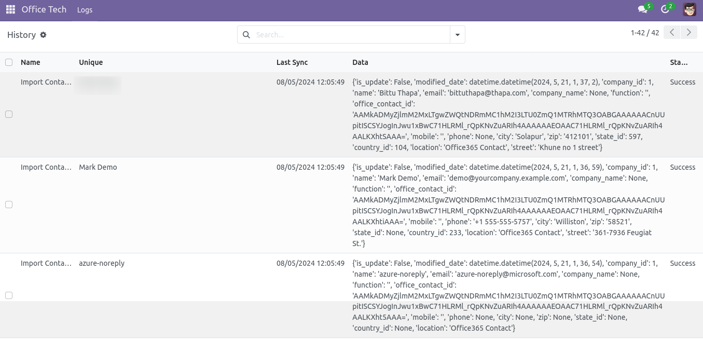Sort by the Unique column header
Viewport: 703px width, 339px height.
pos(91,62)
